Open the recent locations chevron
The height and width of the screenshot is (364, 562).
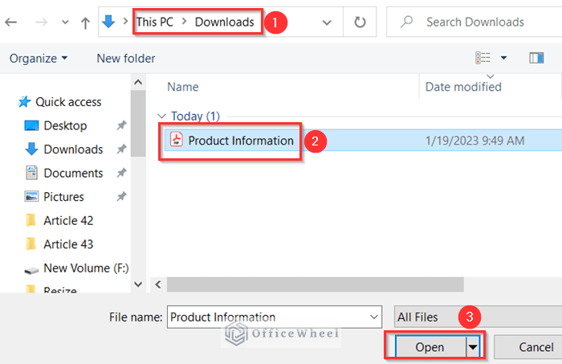coord(65,22)
